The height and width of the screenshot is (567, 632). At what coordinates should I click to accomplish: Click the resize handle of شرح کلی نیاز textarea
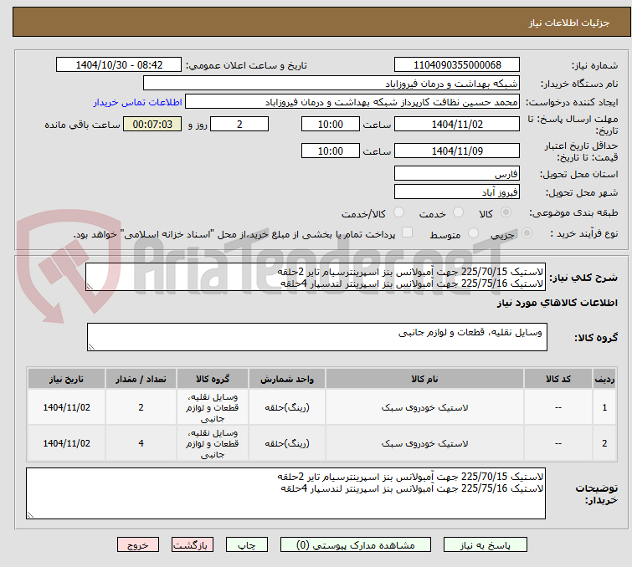tap(90, 287)
